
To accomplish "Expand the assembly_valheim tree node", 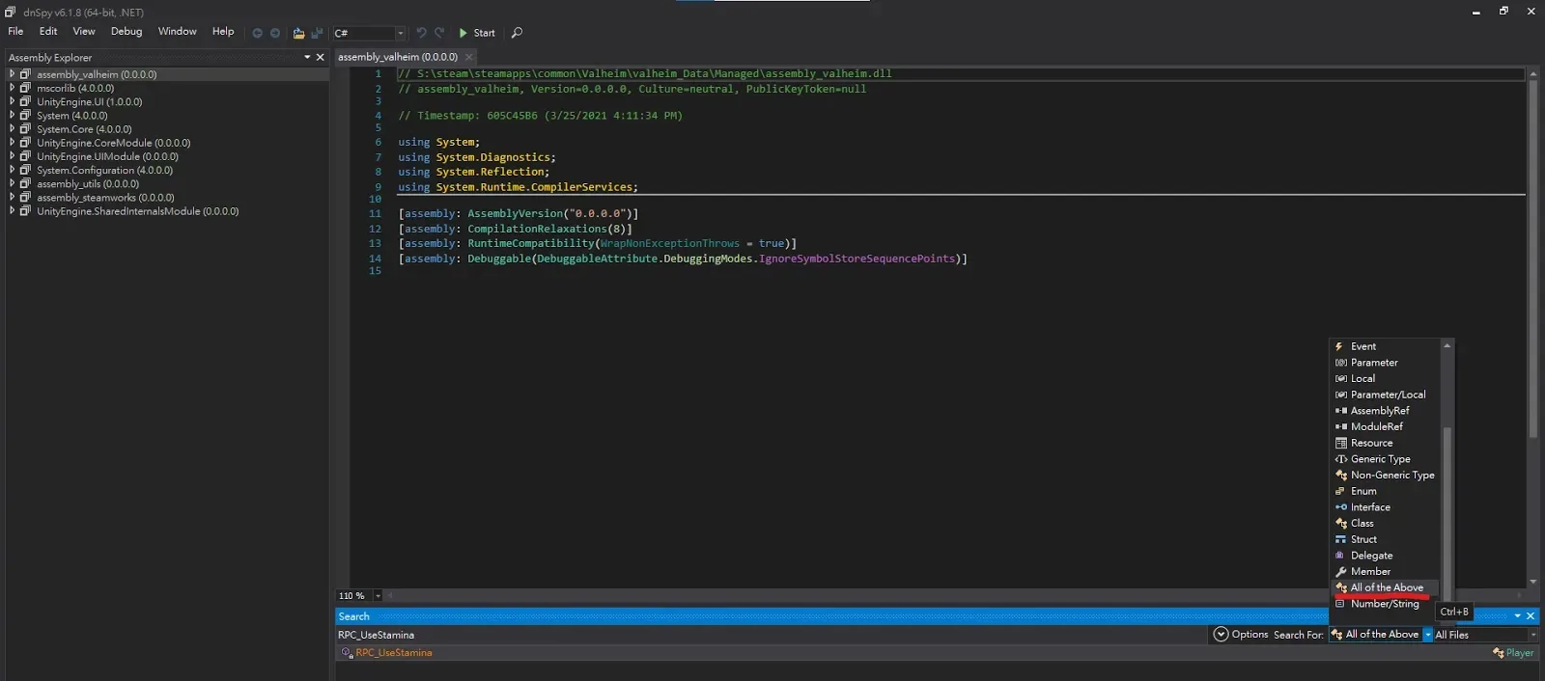I will [x=12, y=74].
